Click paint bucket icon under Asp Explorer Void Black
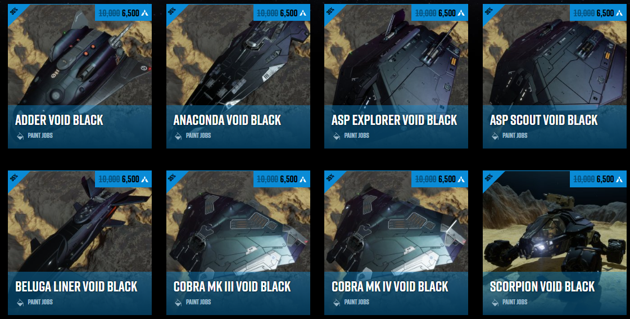 337,136
